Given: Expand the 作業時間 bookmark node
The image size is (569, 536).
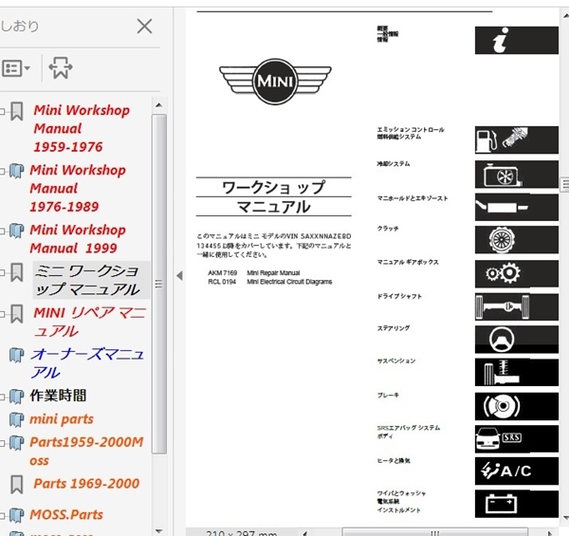Looking at the screenshot, I should pyautogui.click(x=2, y=397).
